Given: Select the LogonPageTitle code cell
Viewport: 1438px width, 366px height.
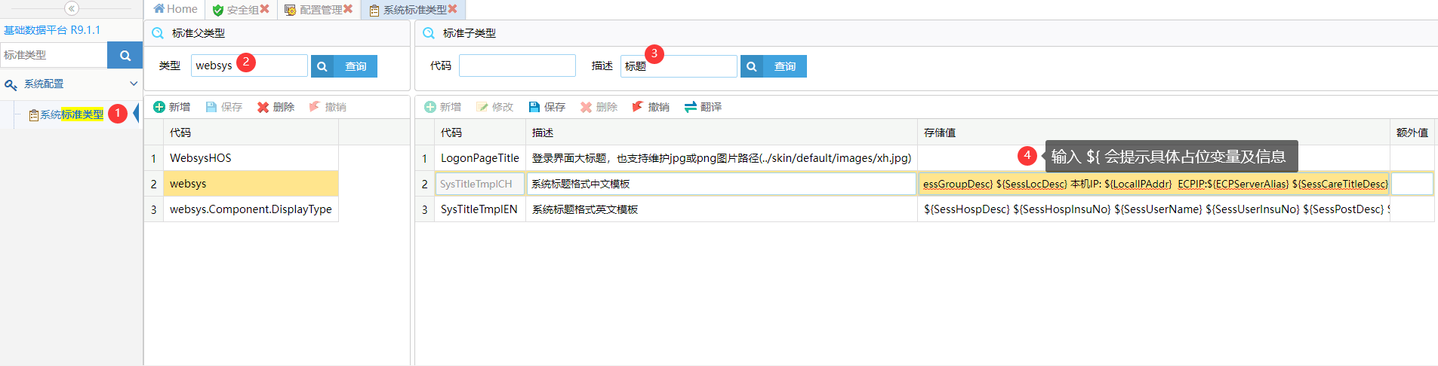Looking at the screenshot, I should coord(480,158).
